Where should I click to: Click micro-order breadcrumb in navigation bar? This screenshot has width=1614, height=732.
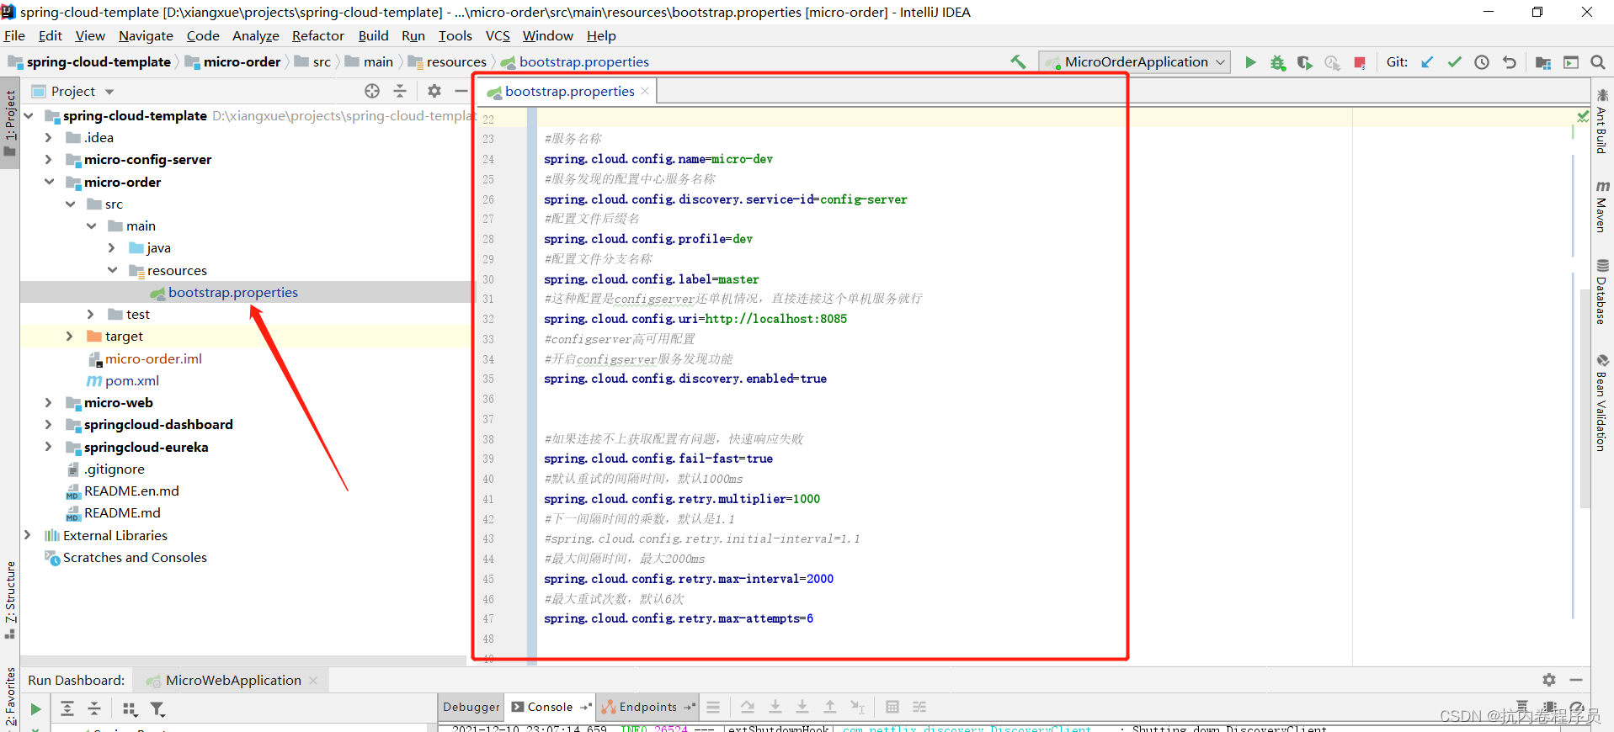coord(232,62)
